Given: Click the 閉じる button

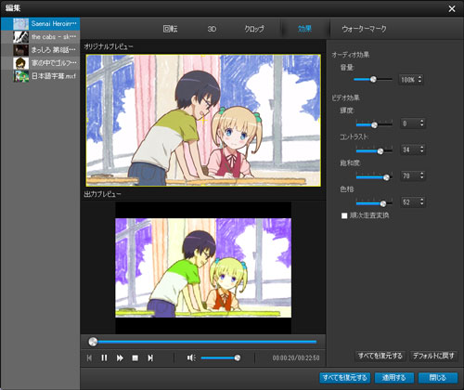Looking at the screenshot, I should coord(438,378).
